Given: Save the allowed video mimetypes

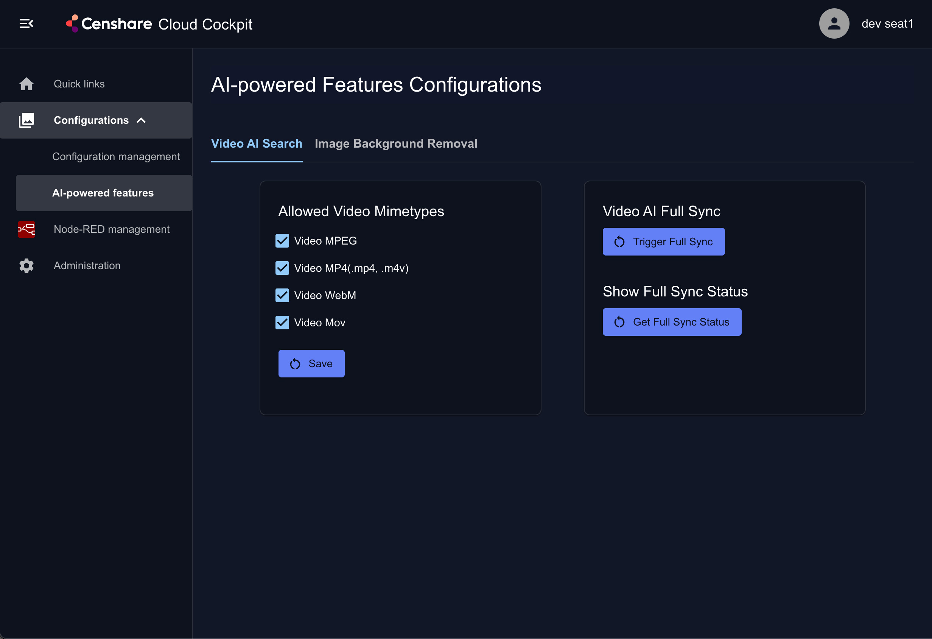Looking at the screenshot, I should (311, 363).
